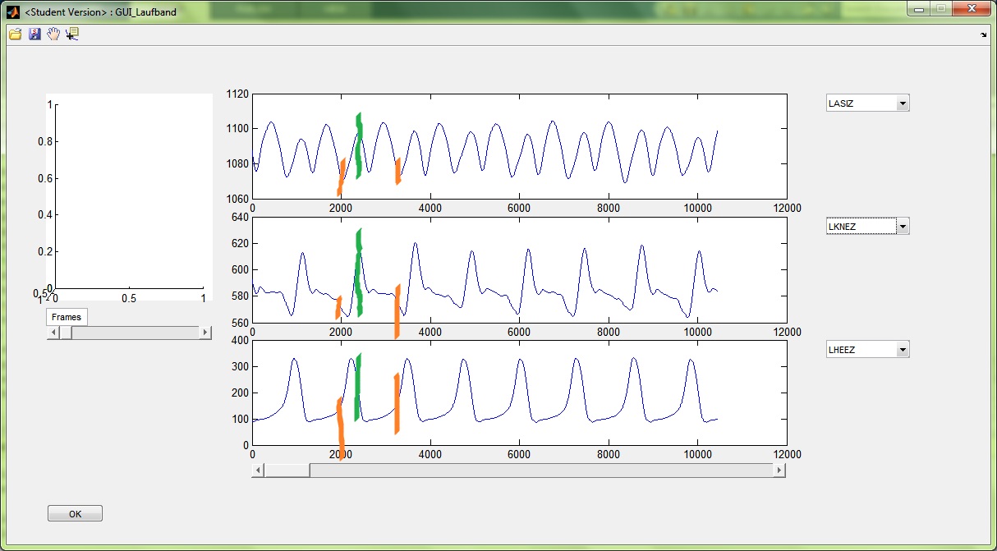Minimize the GUI_Laufband window
Image resolution: width=997 pixels, height=551 pixels.
point(919,9)
